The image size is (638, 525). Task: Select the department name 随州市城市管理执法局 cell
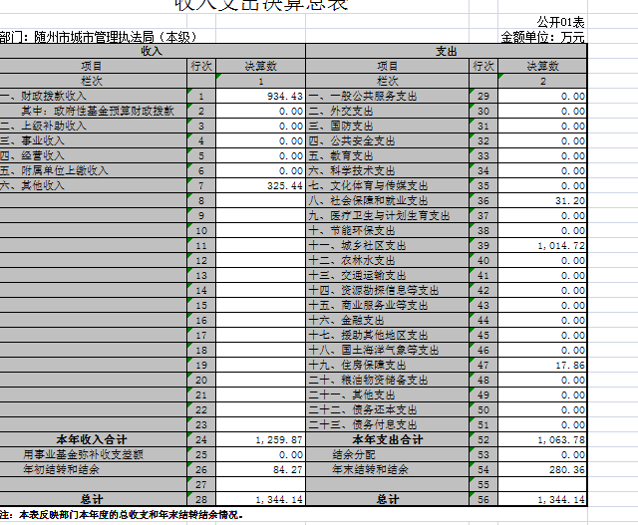pyautogui.click(x=108, y=37)
